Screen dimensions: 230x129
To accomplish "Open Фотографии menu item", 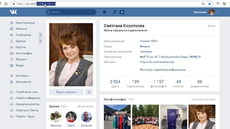I will (x=24, y=53).
